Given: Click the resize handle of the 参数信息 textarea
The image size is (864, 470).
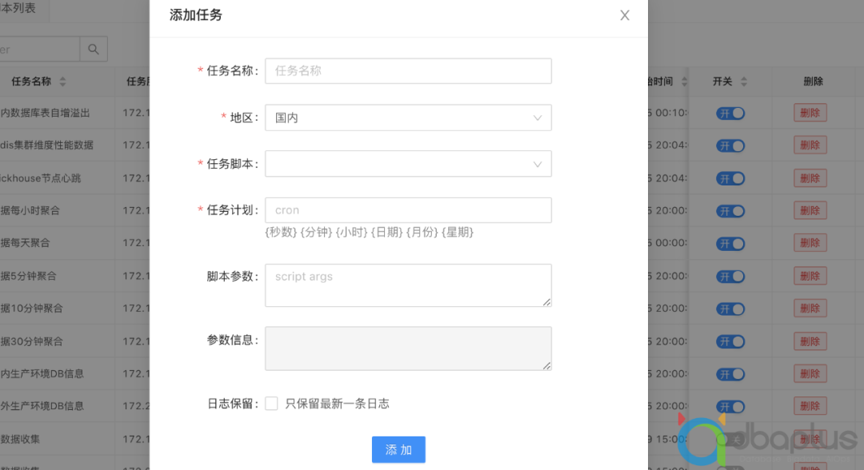Looking at the screenshot, I should 547,365.
